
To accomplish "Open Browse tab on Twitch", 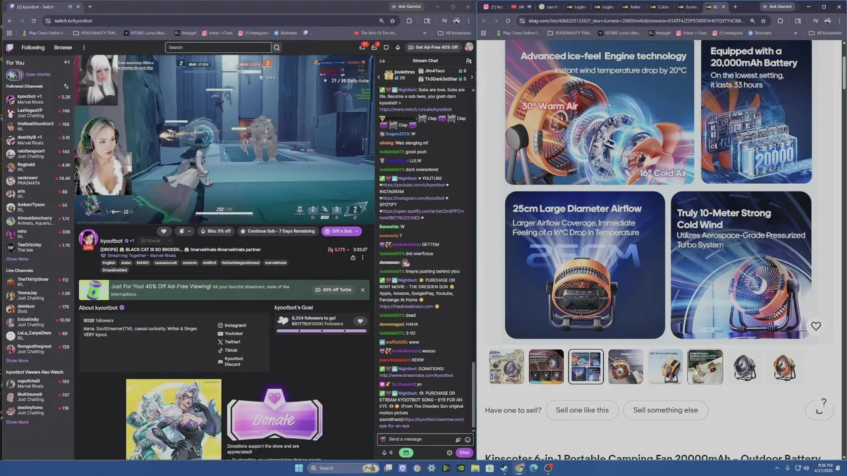I will click(x=63, y=48).
